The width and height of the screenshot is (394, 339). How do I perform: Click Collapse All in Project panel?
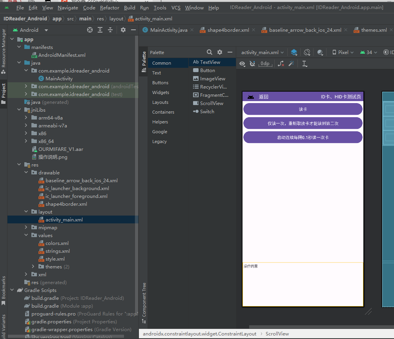tap(110, 30)
